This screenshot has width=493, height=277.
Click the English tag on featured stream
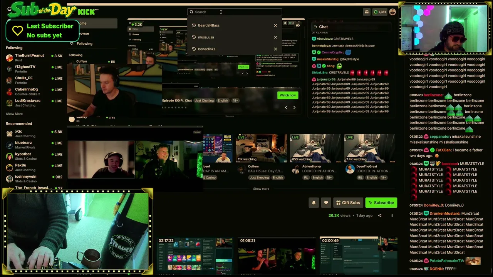pos(223,100)
